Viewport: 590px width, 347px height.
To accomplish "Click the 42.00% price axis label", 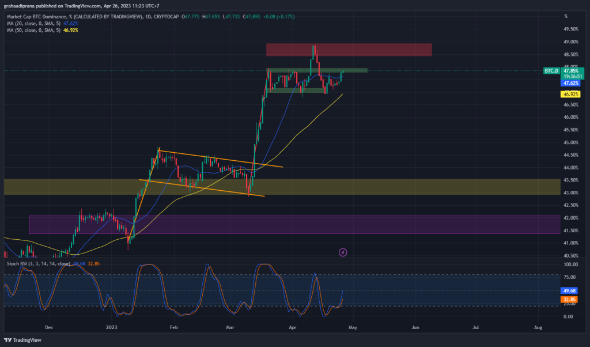I will point(571,218).
